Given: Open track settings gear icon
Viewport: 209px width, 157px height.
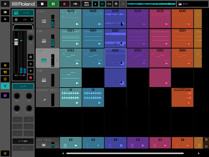Looking at the screenshot, I should (x=31, y=57).
